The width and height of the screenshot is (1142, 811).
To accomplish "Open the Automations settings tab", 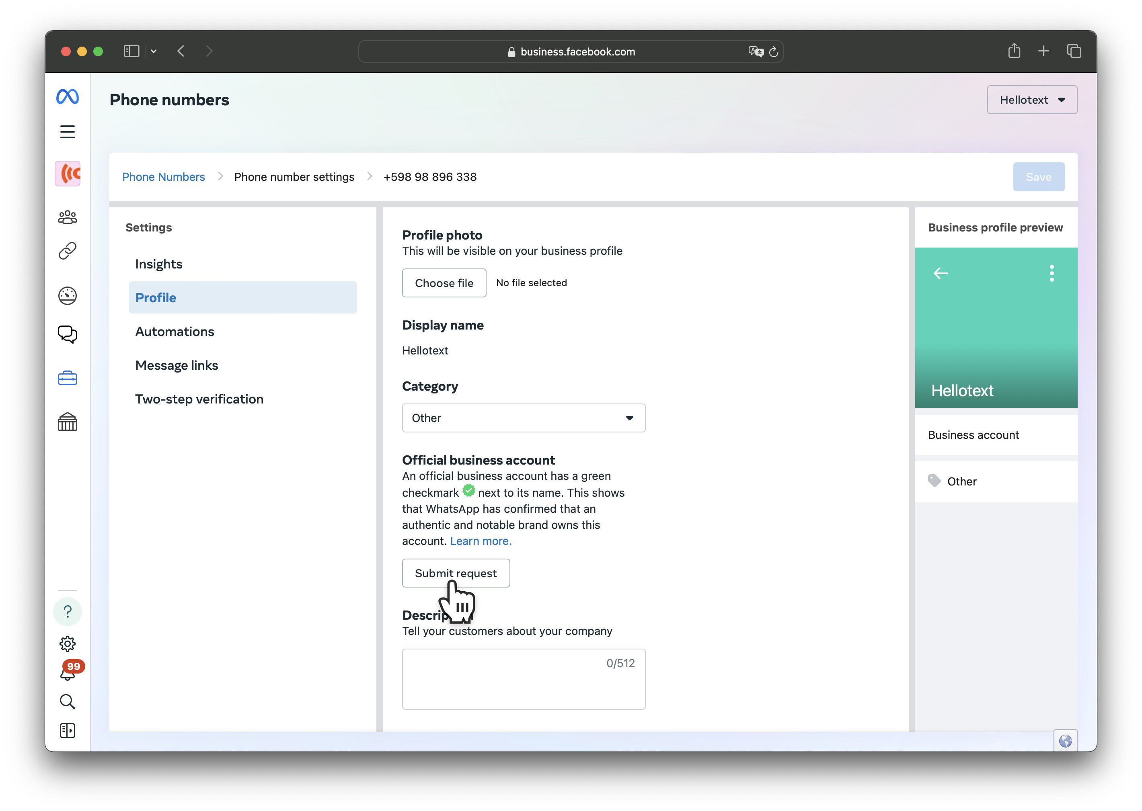I will click(242, 332).
